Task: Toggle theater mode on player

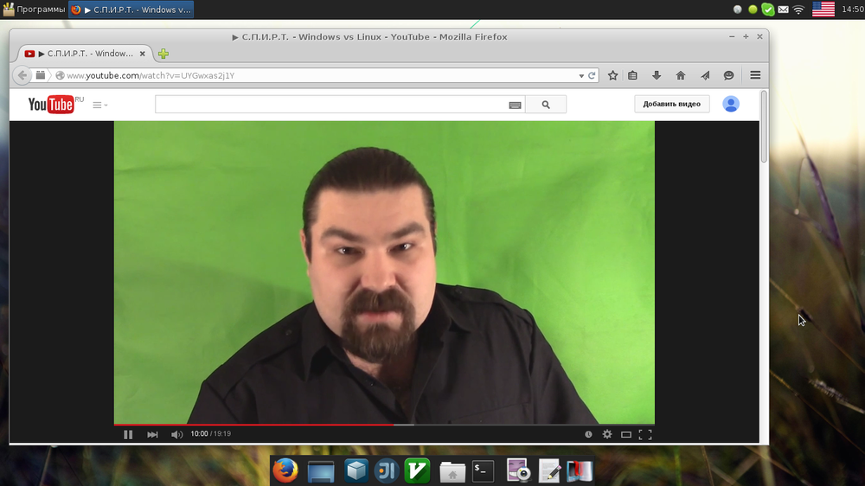Action: click(625, 434)
